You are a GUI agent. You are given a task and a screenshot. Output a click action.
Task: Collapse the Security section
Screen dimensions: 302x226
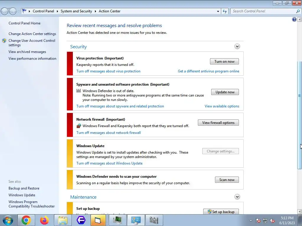(237, 46)
